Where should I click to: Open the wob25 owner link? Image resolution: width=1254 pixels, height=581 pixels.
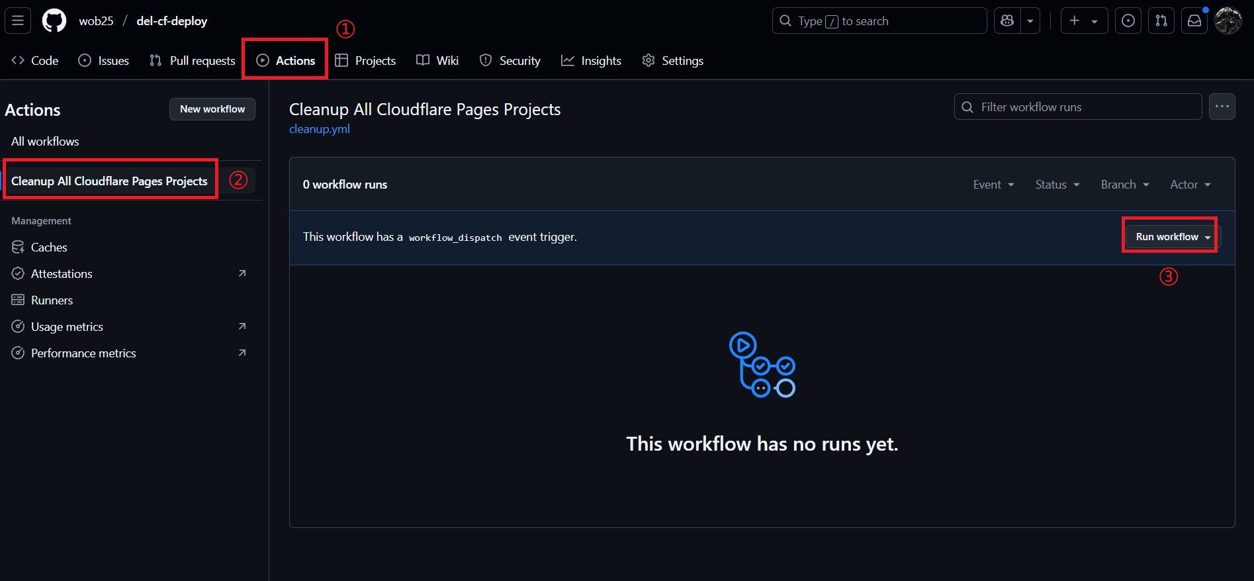tap(96, 21)
